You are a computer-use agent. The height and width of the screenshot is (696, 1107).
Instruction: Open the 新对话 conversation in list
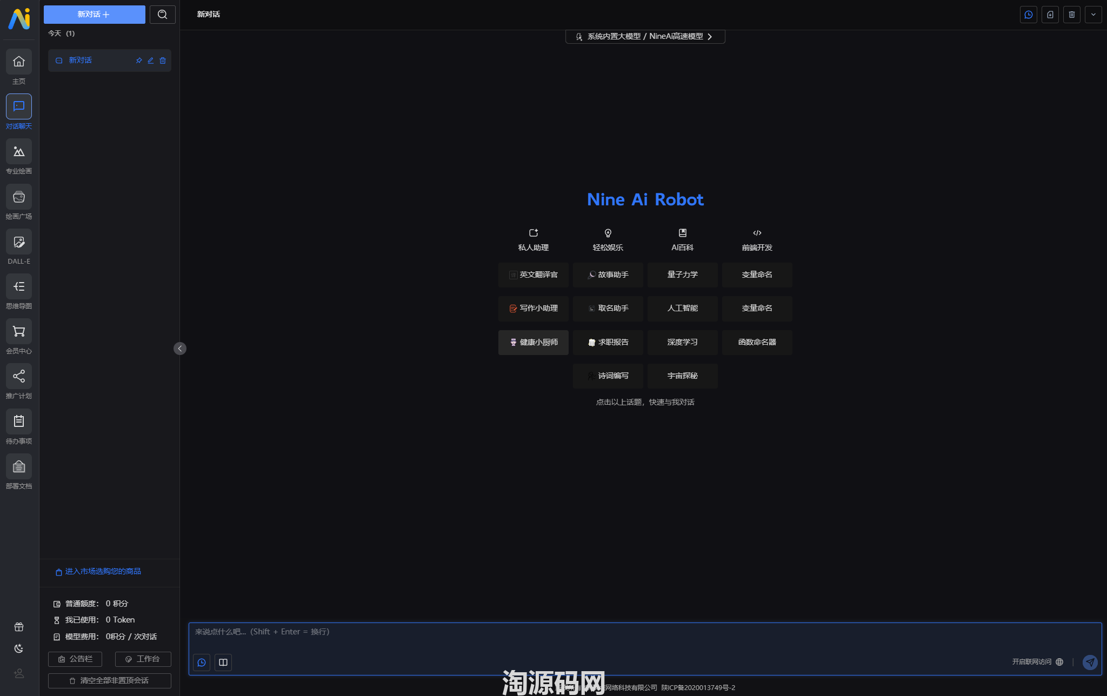click(110, 61)
